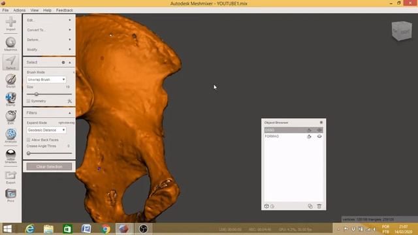Click the symmetry plane icon beside Symmetry
418x235 pixels.
click(x=70, y=101)
